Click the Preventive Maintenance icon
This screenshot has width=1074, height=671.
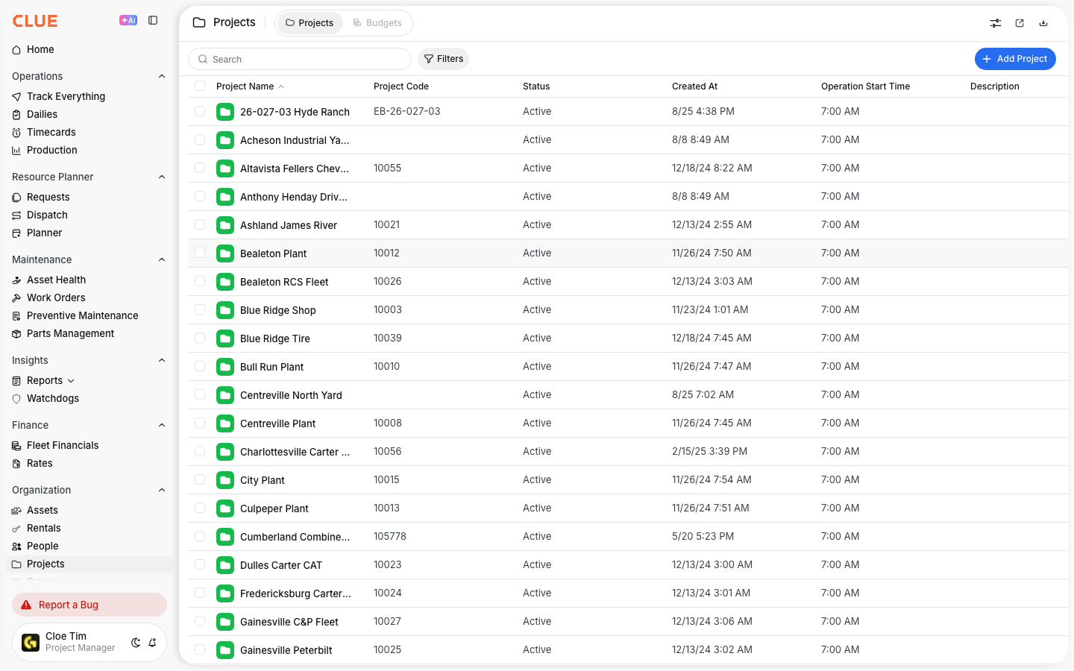[16, 316]
